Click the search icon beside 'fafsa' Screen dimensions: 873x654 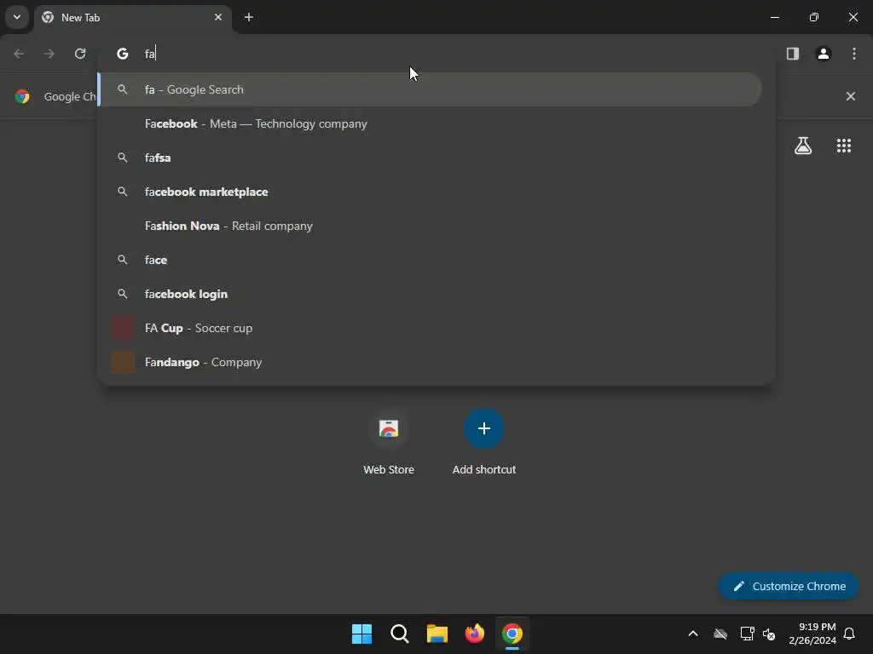click(x=123, y=158)
